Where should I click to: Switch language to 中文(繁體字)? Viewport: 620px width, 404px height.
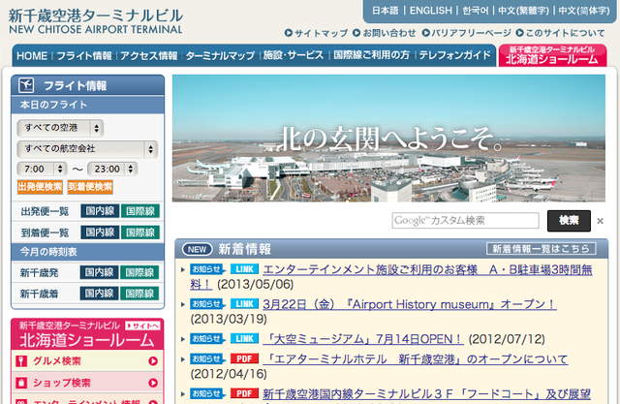click(523, 11)
